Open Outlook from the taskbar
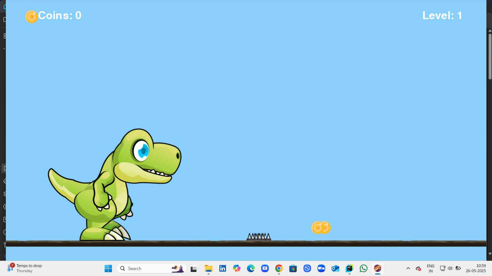Image resolution: width=492 pixels, height=276 pixels. [335, 268]
